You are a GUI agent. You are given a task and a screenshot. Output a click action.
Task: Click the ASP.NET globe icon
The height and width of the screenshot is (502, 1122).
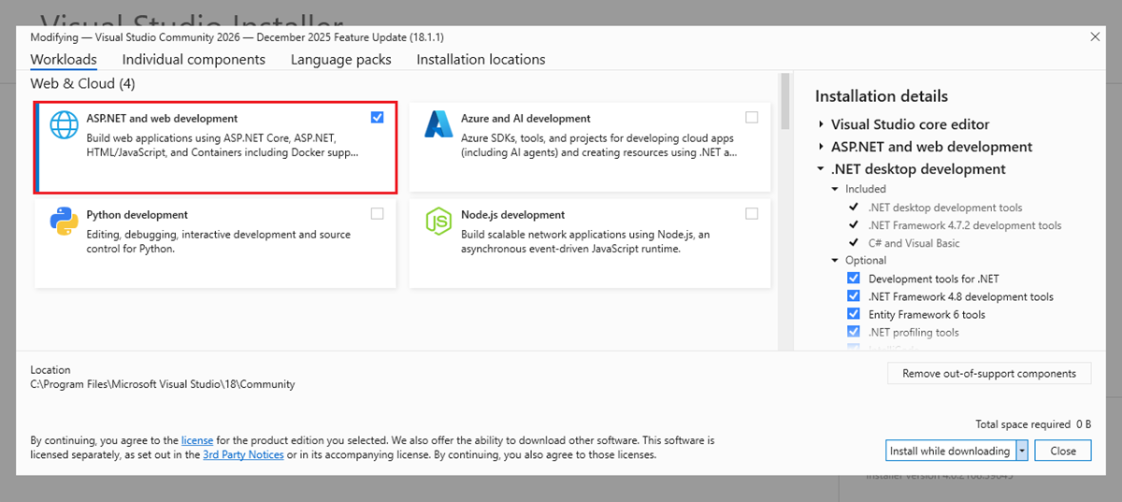(x=65, y=125)
